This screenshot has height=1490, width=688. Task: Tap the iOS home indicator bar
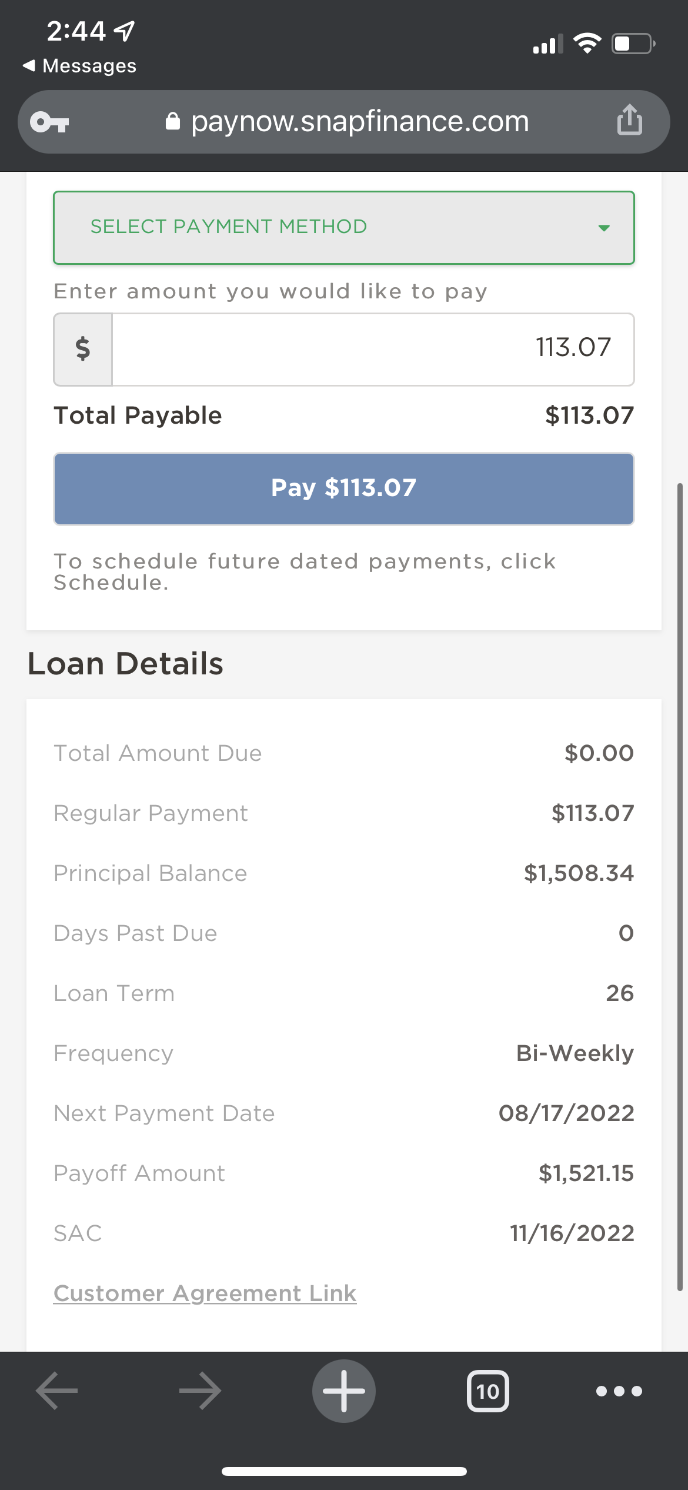coord(344,1471)
